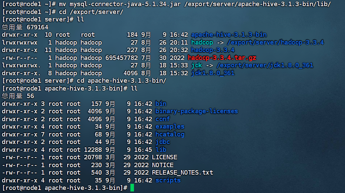Screen dimensions: 345x193
Task: Click the scripts directory name
Action: click(x=168, y=180)
